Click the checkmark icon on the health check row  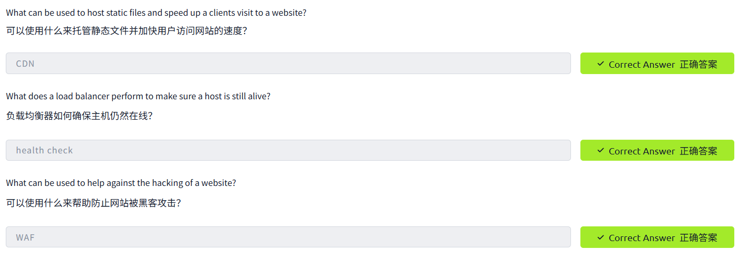[600, 150]
